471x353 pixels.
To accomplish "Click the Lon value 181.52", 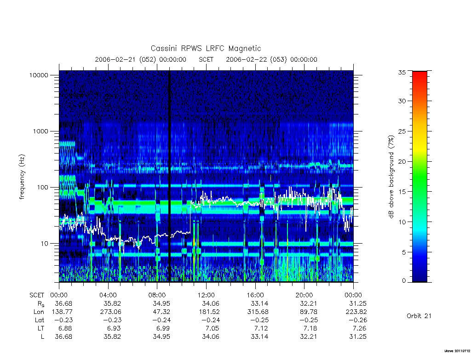I will tap(209, 312).
